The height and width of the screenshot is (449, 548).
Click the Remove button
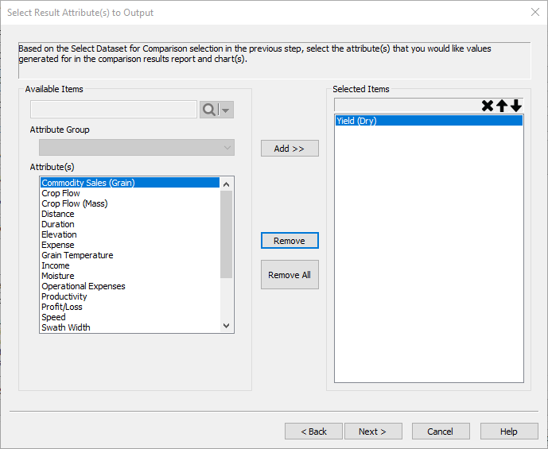coord(290,241)
